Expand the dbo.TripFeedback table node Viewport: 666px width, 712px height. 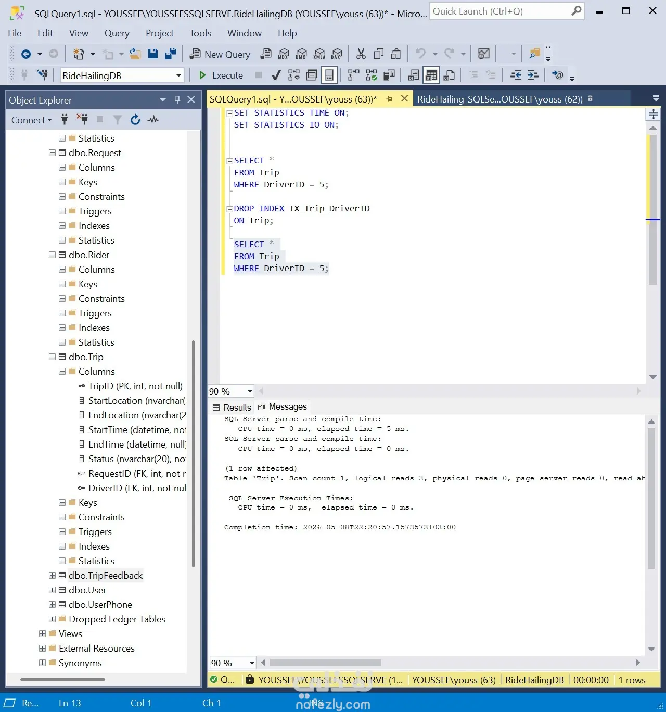(52, 576)
